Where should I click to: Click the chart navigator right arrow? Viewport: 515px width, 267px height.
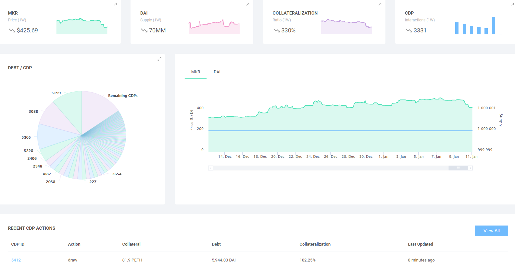click(x=470, y=168)
